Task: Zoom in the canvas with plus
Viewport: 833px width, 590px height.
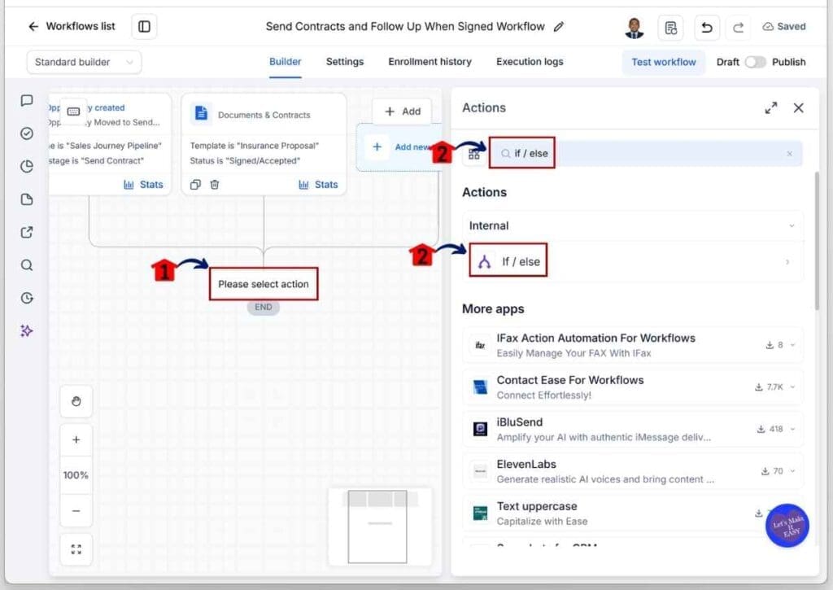Action: 76,439
